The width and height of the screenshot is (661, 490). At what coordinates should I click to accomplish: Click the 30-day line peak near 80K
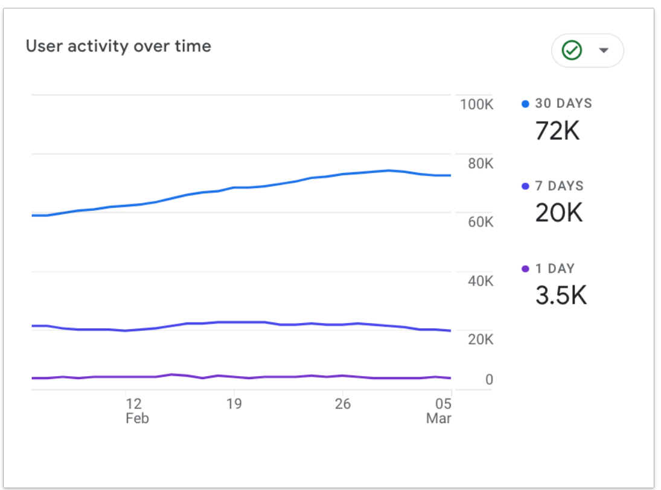click(x=389, y=171)
